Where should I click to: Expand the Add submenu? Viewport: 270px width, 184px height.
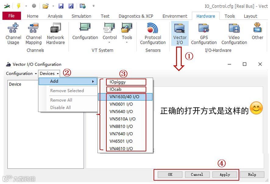68,81
